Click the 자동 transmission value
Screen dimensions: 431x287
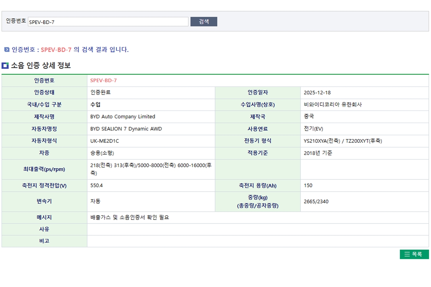pyautogui.click(x=96, y=201)
